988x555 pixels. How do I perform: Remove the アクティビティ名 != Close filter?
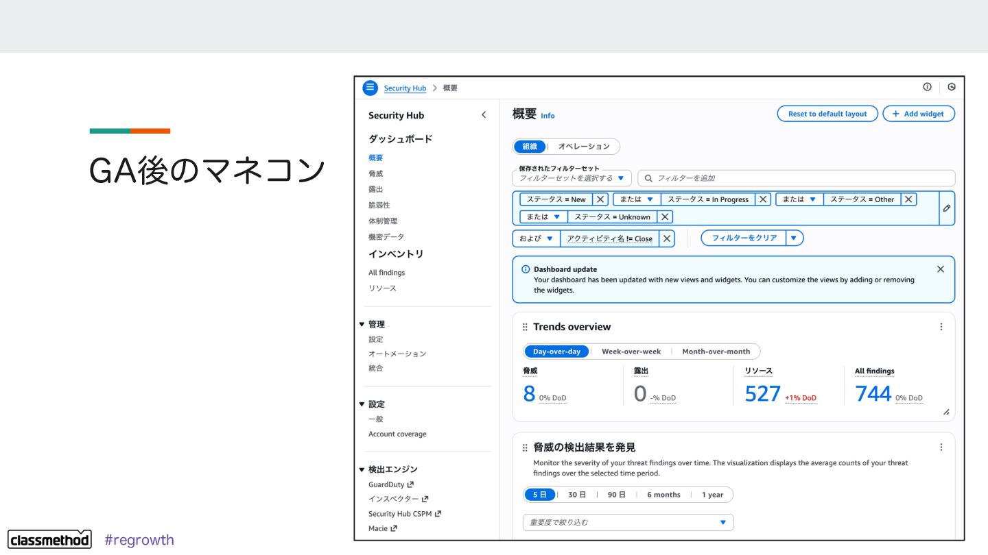667,238
